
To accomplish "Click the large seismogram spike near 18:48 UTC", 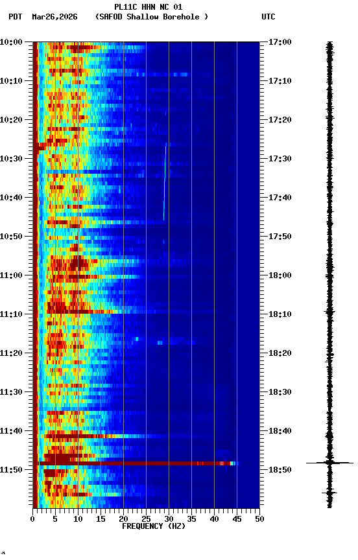I will 329,463.
